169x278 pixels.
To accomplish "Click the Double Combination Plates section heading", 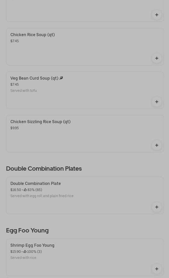I will click(x=44, y=168).
